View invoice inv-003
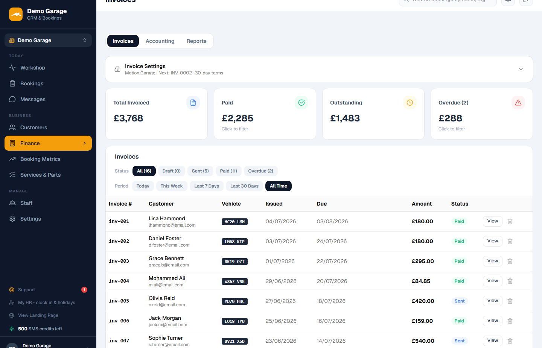 [x=493, y=261]
